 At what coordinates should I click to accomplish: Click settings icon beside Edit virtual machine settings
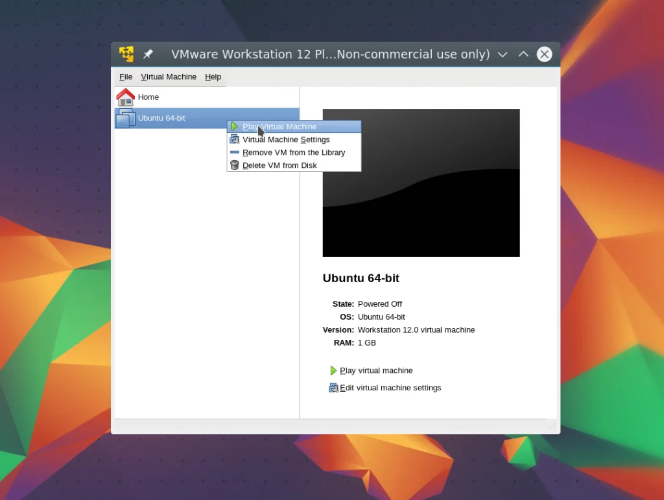[334, 388]
